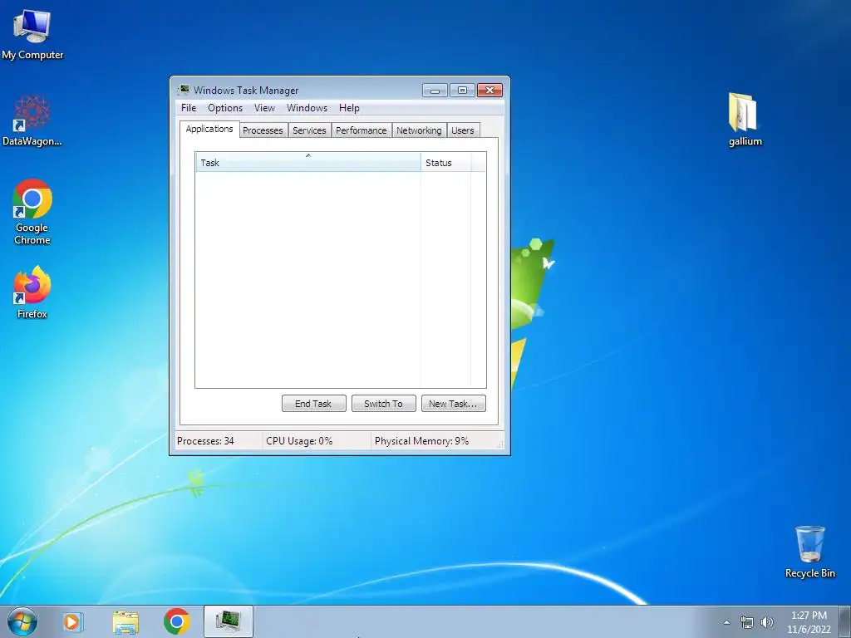The image size is (851, 638).
Task: Click the New Task... button
Action: pos(453,403)
